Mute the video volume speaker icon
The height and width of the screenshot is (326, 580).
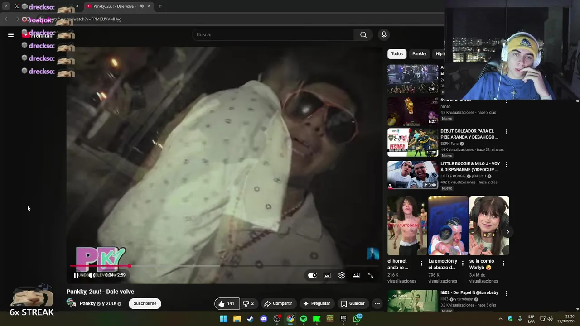(92, 275)
